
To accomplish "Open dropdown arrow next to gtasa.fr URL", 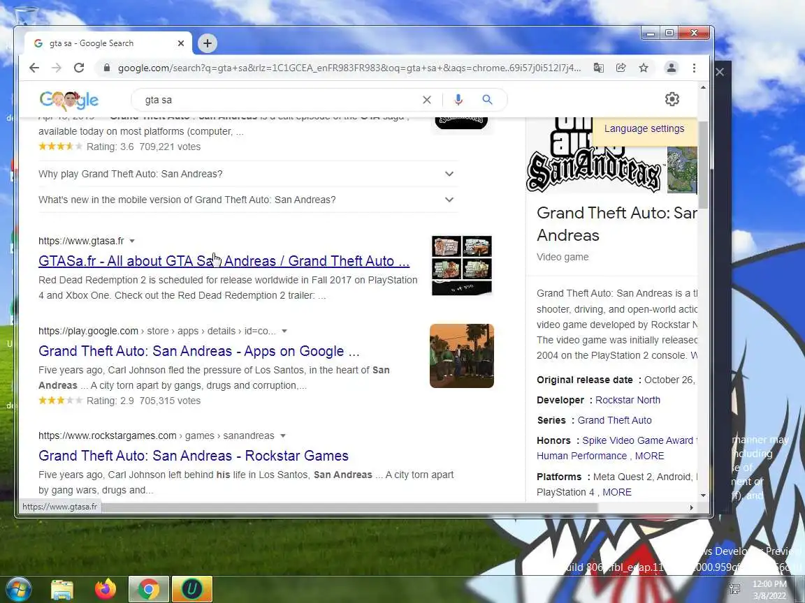I will tap(132, 241).
